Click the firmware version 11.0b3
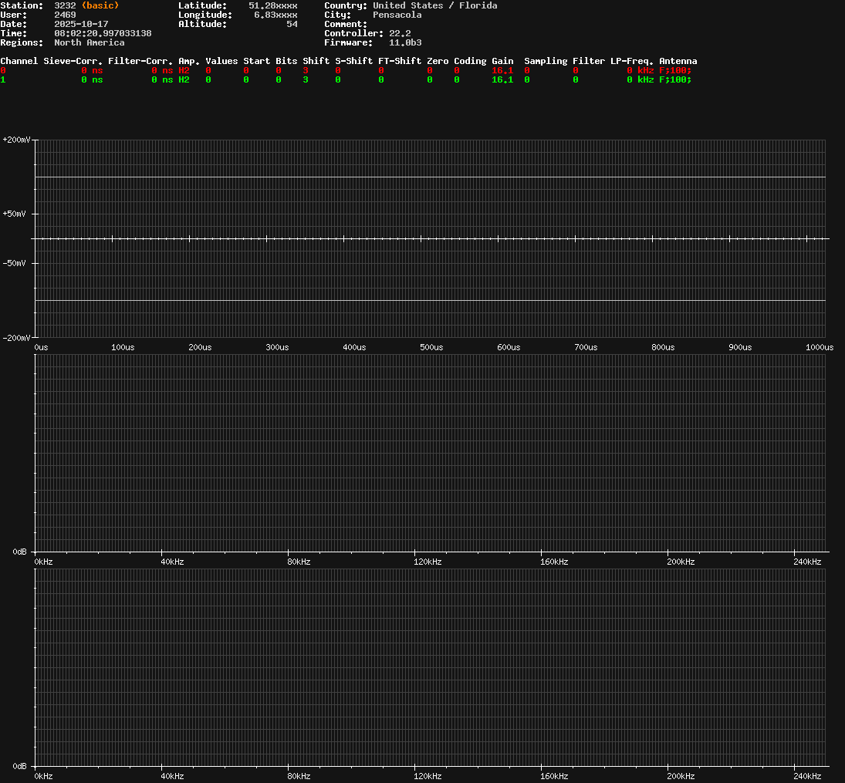Image resolution: width=845 pixels, height=783 pixels. point(405,42)
